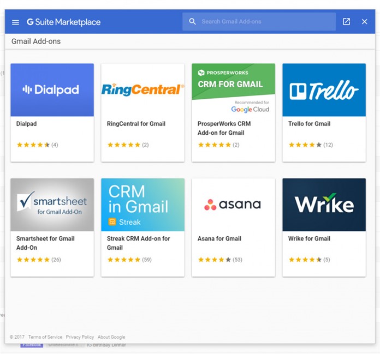Open Marketplace in new window icon

point(346,22)
